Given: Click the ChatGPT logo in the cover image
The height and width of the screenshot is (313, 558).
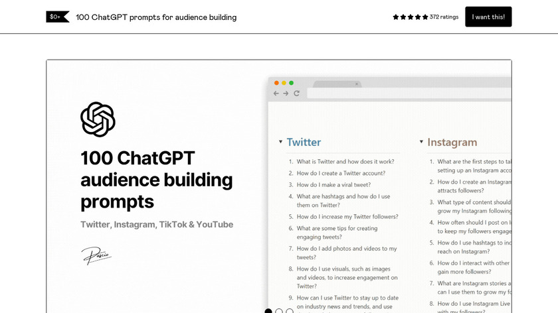Looking at the screenshot, I should [98, 119].
